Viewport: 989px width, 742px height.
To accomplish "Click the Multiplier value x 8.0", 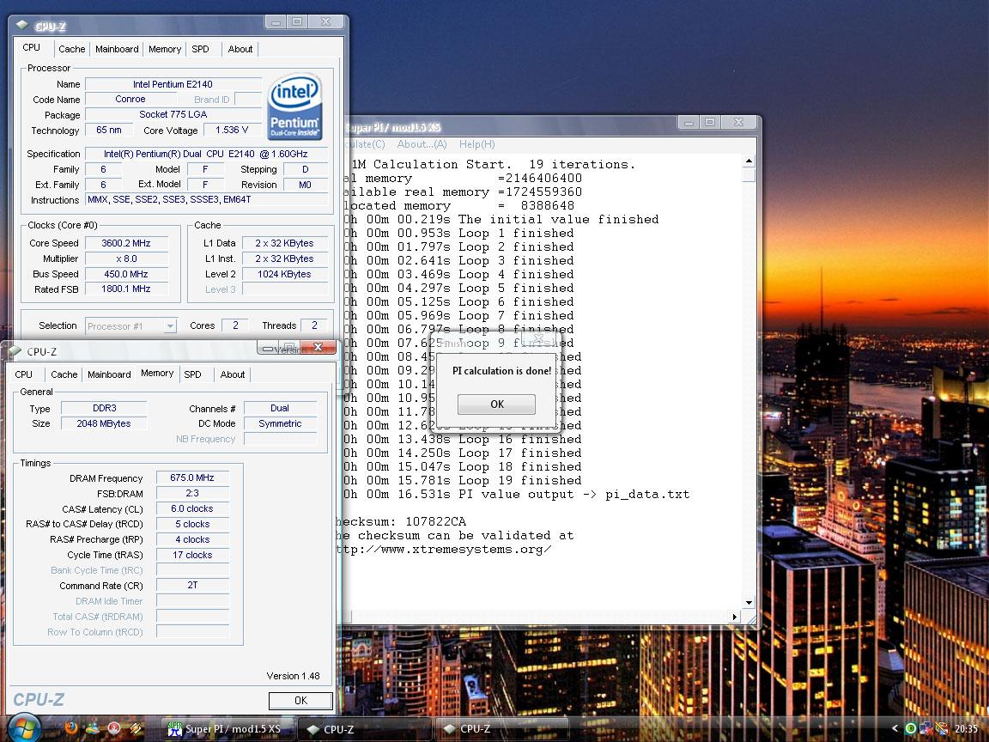I will click(x=126, y=258).
